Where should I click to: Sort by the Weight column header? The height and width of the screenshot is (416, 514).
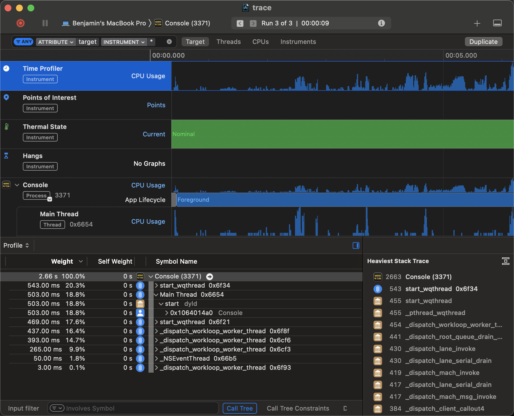point(62,261)
